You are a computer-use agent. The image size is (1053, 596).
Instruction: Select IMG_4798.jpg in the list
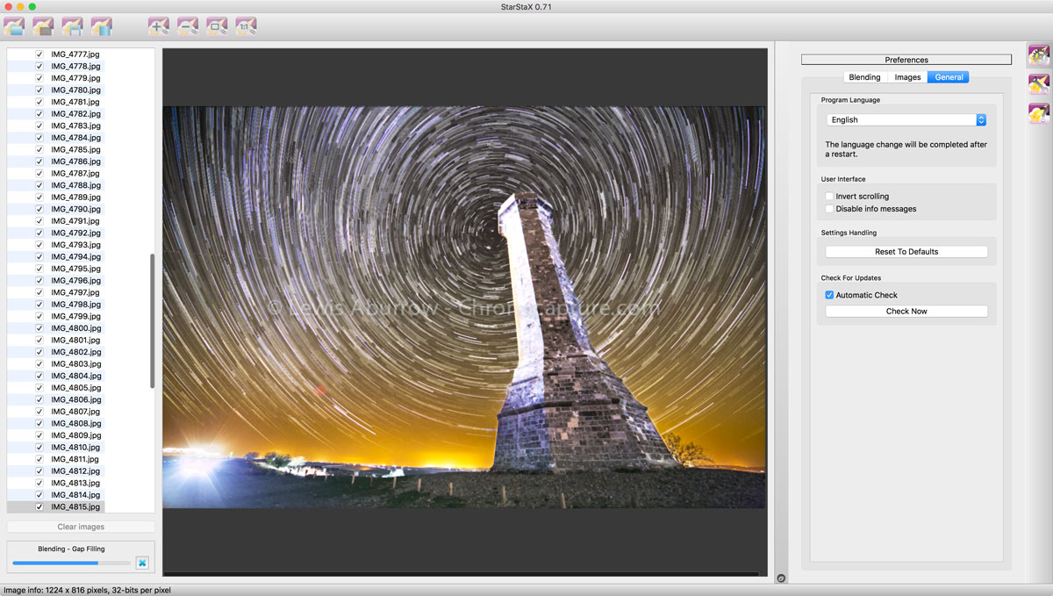click(75, 305)
